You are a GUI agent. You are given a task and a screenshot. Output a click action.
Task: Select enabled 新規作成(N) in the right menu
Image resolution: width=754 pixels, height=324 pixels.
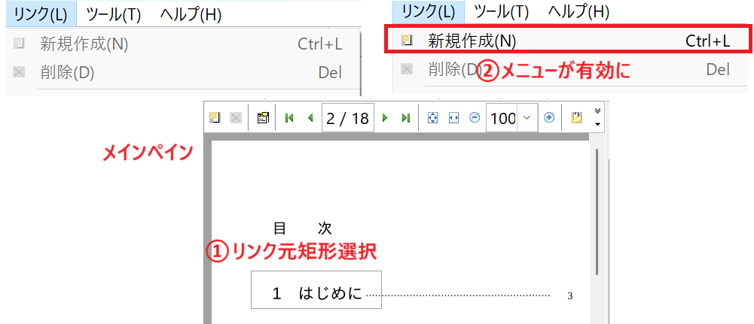click(567, 41)
